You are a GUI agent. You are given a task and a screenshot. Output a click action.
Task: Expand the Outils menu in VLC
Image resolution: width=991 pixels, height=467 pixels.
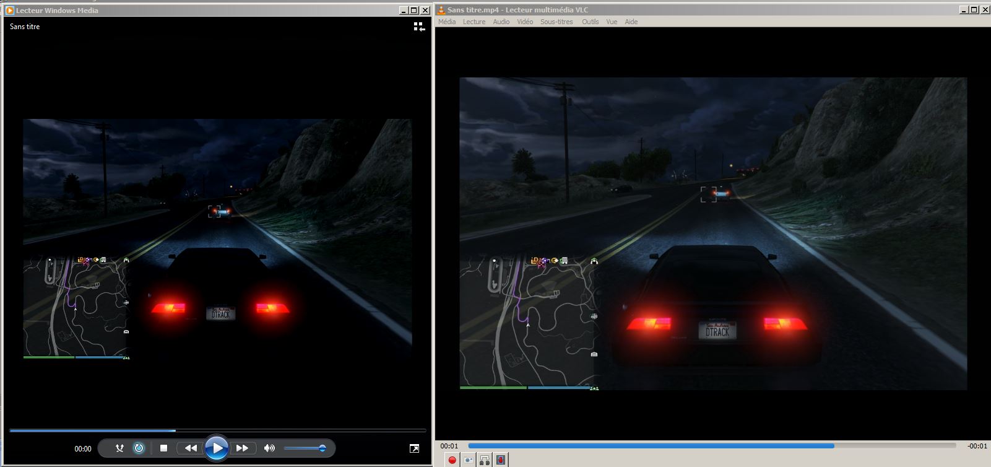(x=590, y=22)
